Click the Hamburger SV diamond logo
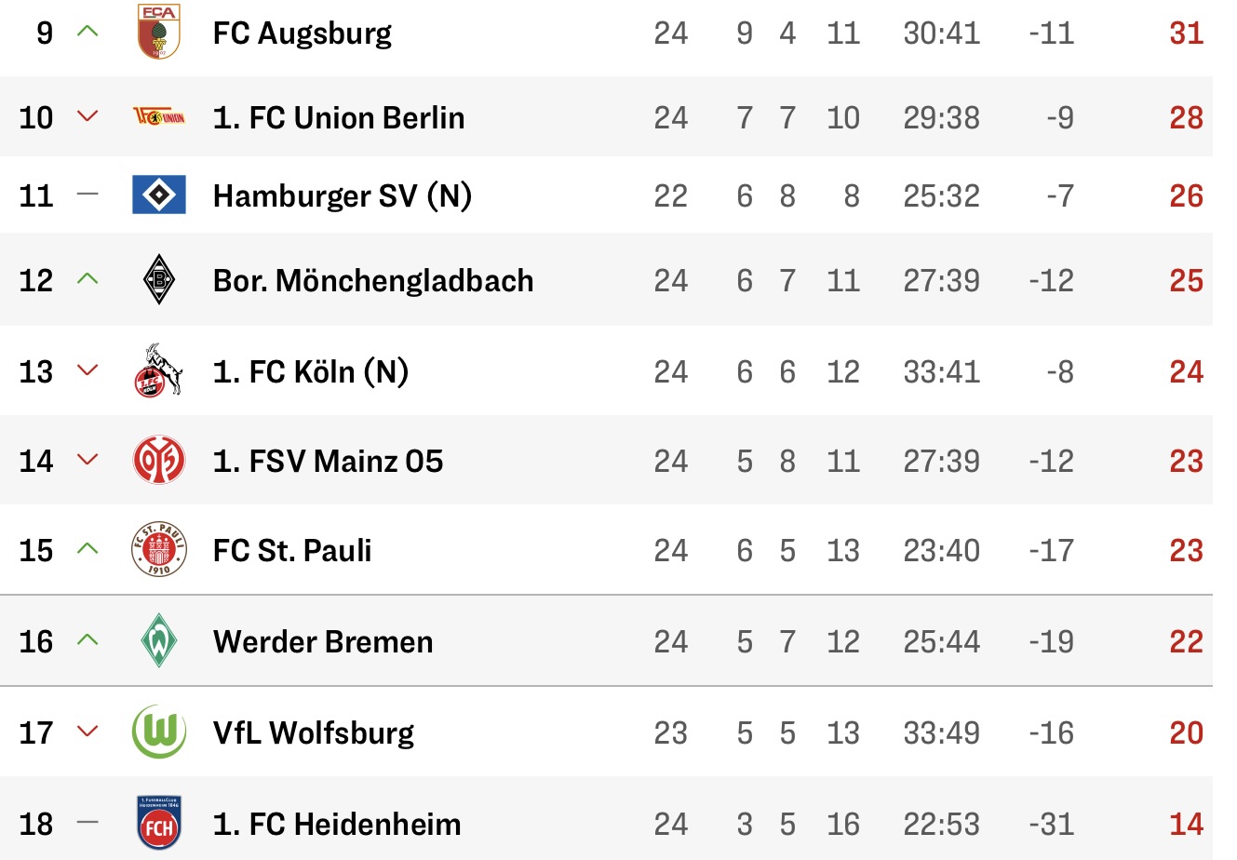1237x860 pixels. (x=159, y=195)
